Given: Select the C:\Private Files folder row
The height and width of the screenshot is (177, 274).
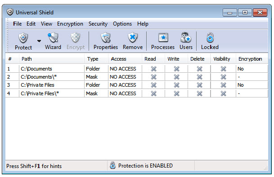Looking at the screenshot, I should pos(137,85).
